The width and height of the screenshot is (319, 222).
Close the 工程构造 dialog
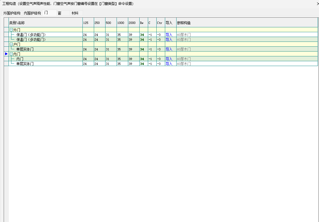tap(317, 4)
